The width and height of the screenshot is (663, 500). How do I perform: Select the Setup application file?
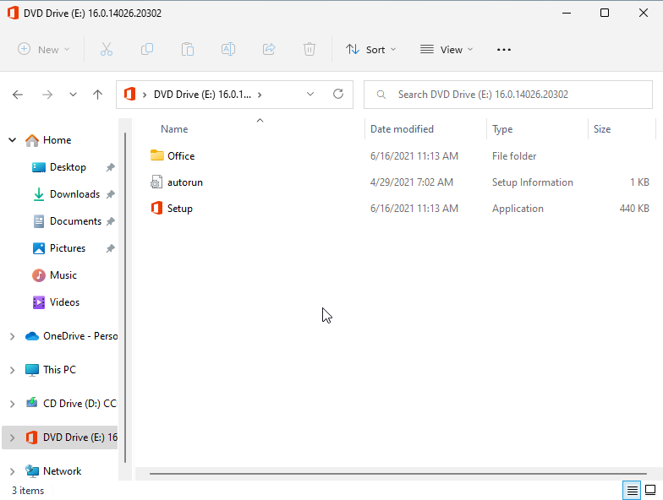pyautogui.click(x=179, y=209)
